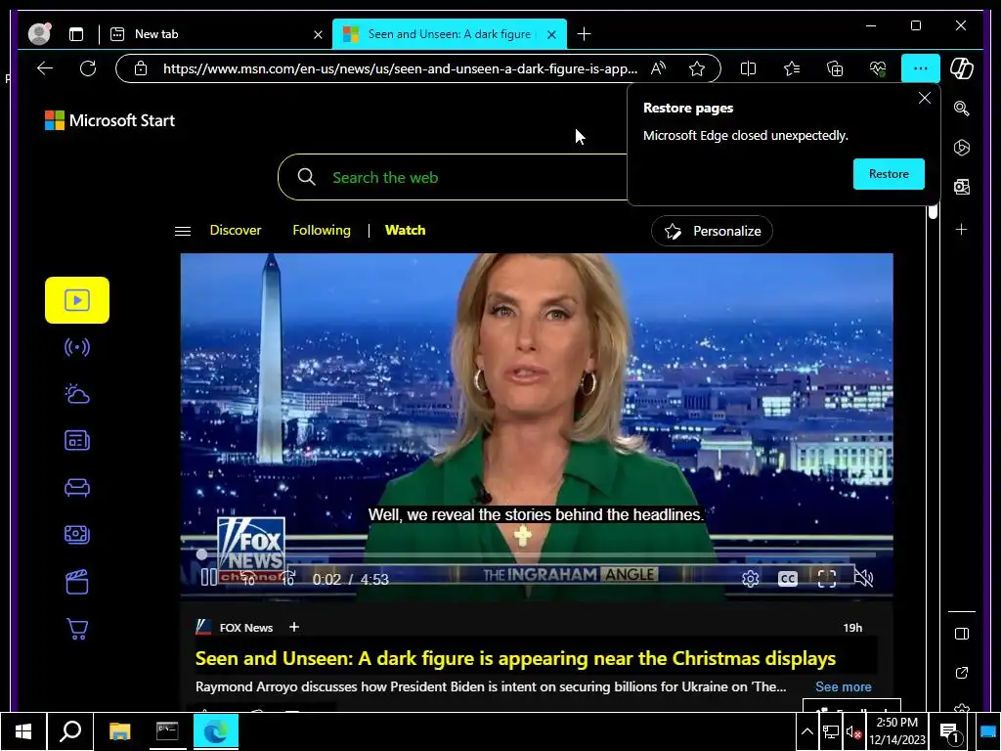Add a sidebar app with plus
This screenshot has width=1001, height=751.
[962, 229]
